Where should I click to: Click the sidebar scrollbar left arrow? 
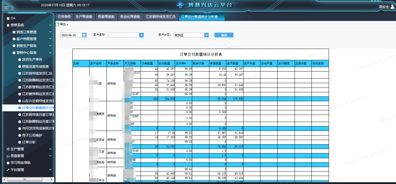[x=5, y=180]
